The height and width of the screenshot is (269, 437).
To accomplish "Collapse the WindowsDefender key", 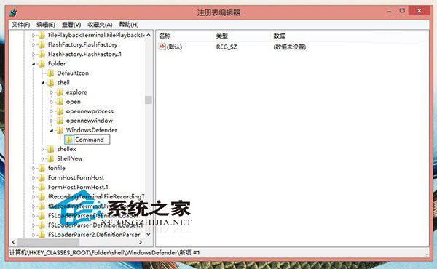I will click(52, 130).
